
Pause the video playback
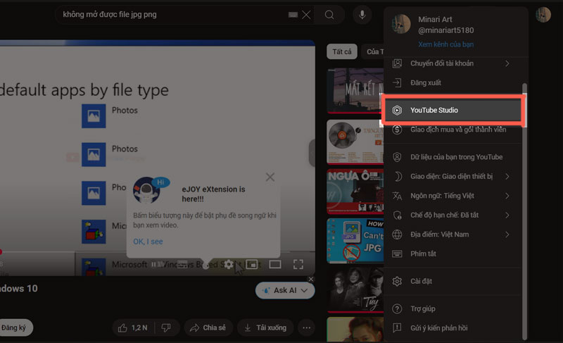click(153, 264)
